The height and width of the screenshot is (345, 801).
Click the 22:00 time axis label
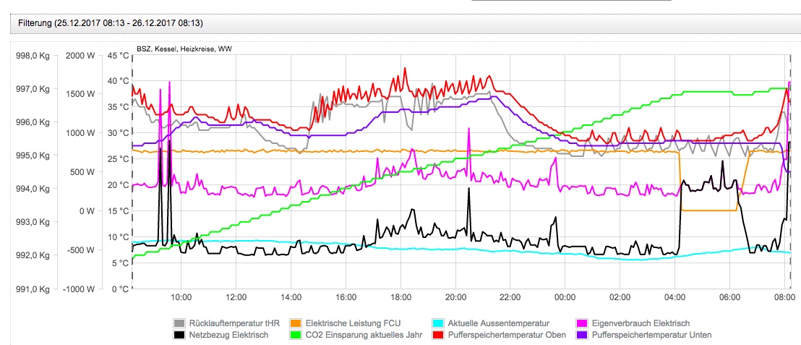pyautogui.click(x=510, y=297)
